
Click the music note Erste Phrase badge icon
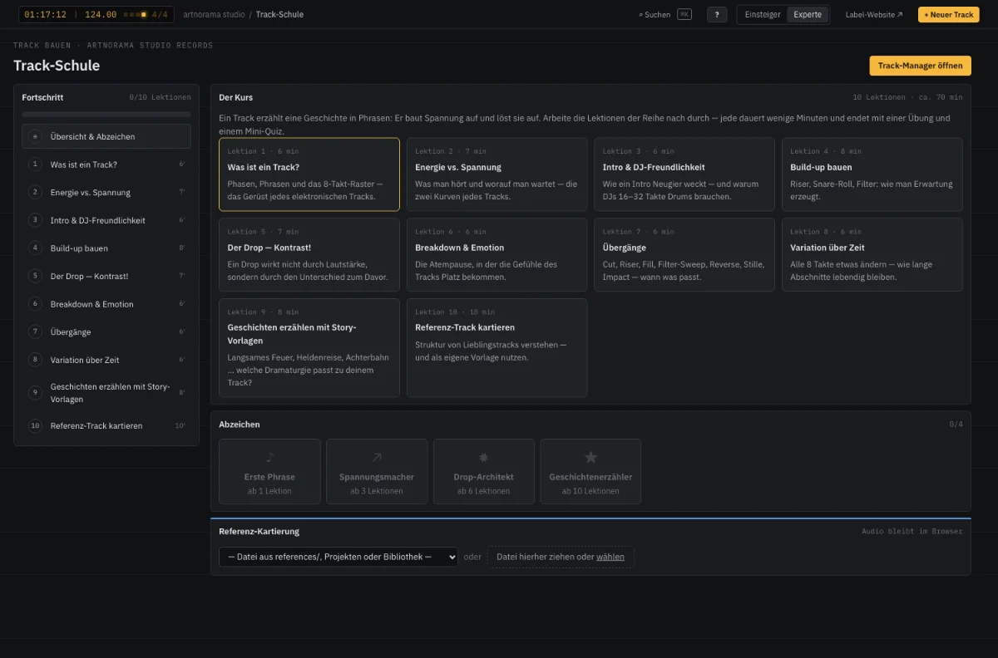[x=269, y=457]
